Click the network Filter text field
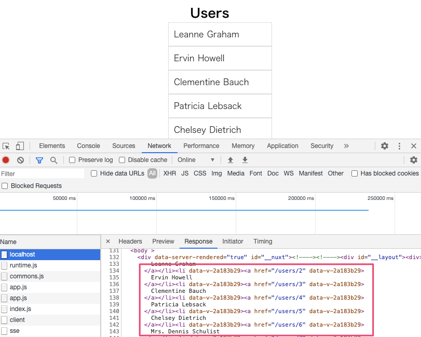Screen dimensions: 421x337 tap(42, 173)
